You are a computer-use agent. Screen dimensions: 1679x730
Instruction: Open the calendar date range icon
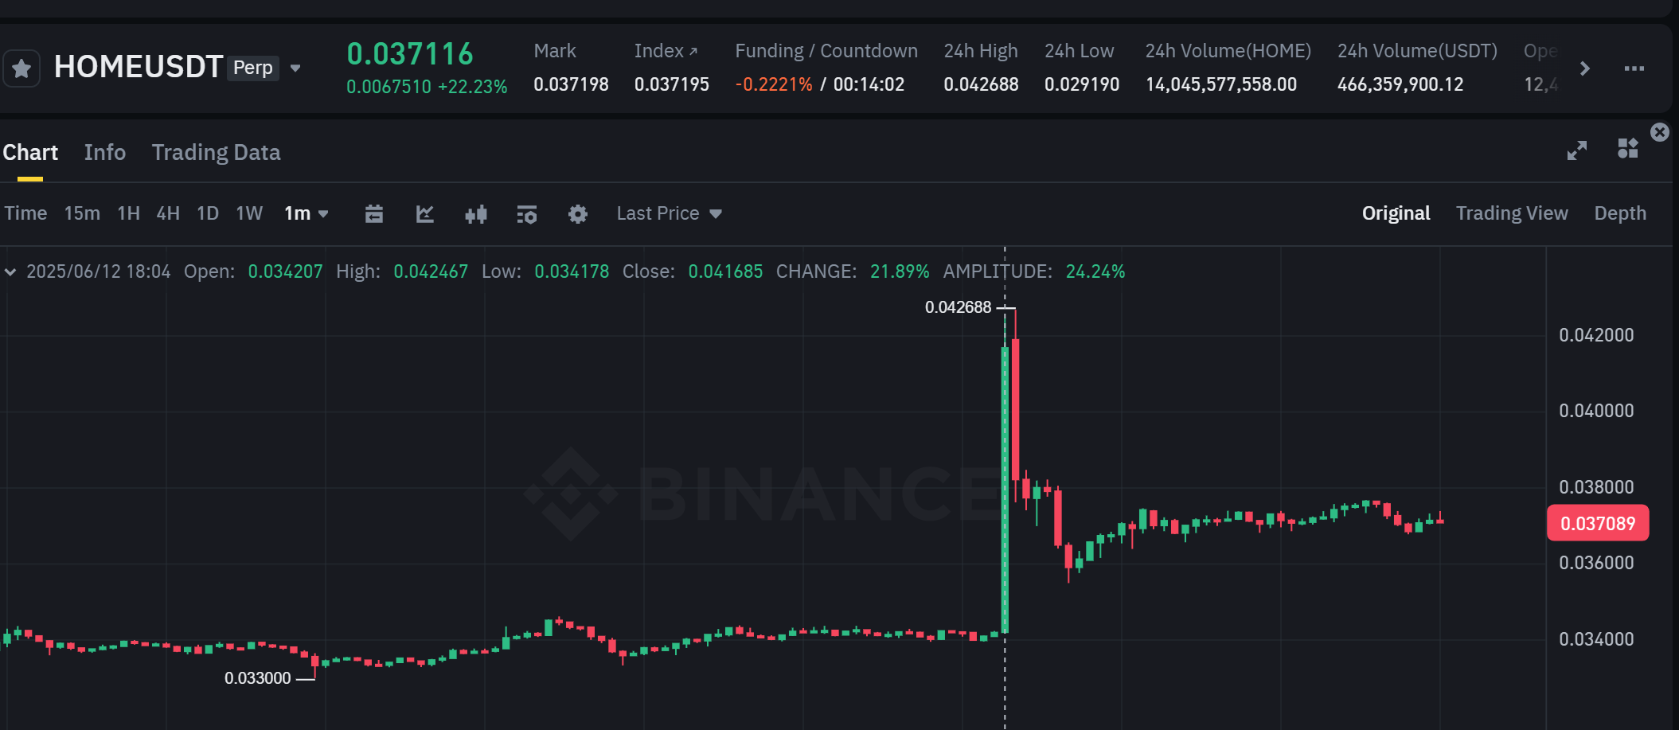(374, 213)
